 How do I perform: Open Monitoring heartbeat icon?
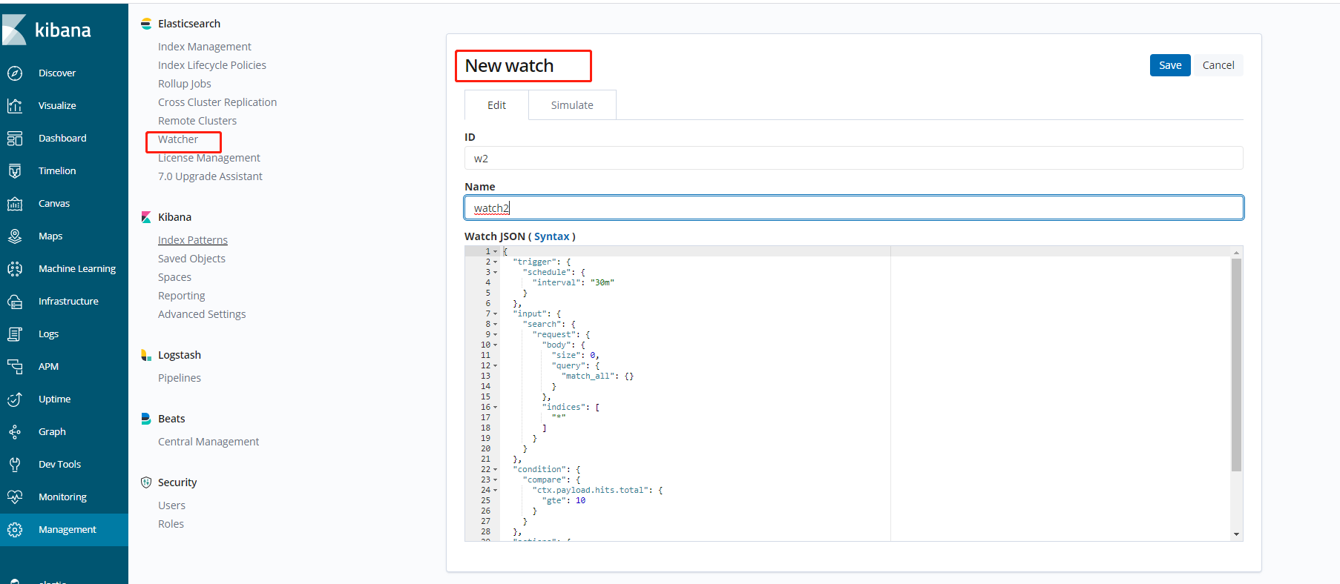tap(15, 497)
